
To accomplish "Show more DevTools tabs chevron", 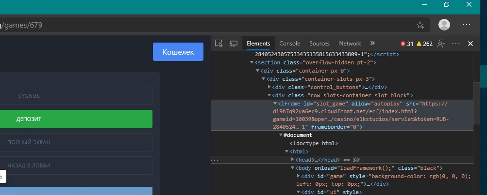I will 372,44.
